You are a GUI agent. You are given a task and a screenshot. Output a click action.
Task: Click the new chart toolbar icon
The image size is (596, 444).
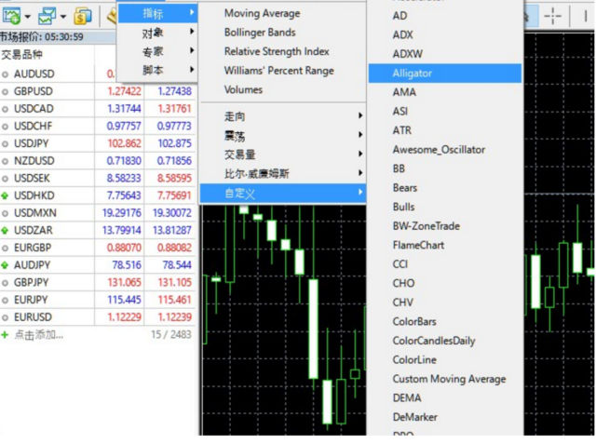(x=12, y=16)
